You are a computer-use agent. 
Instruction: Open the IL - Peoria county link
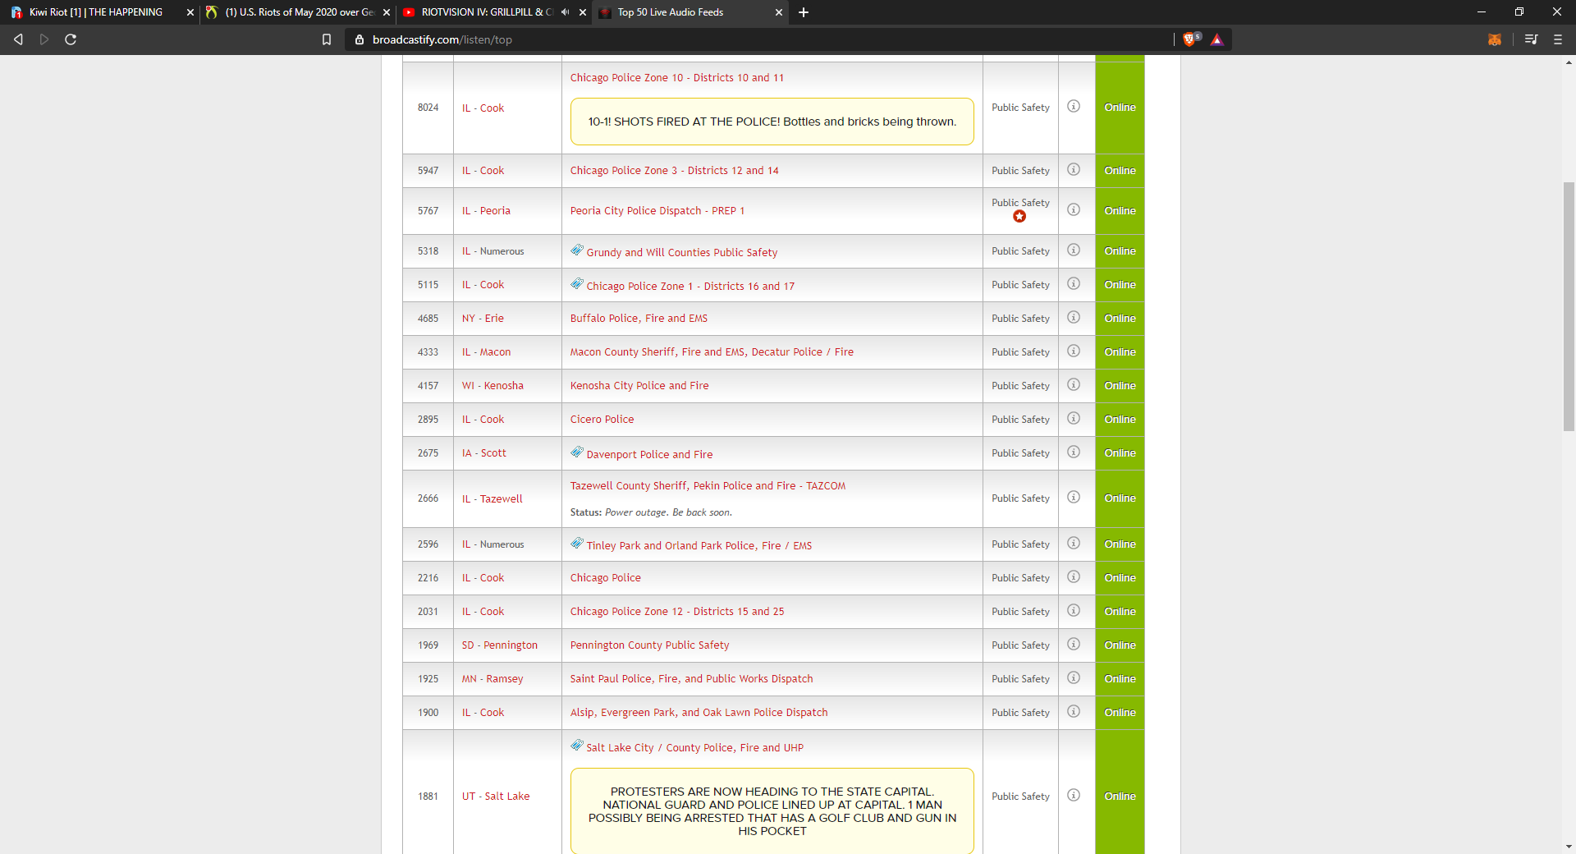486,211
